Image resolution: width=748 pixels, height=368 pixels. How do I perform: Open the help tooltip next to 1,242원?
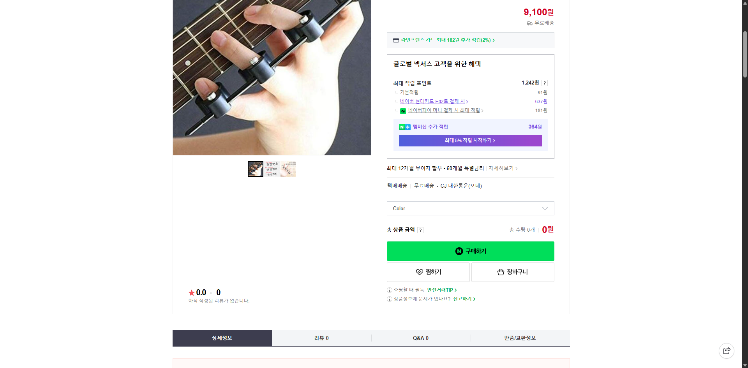click(545, 83)
